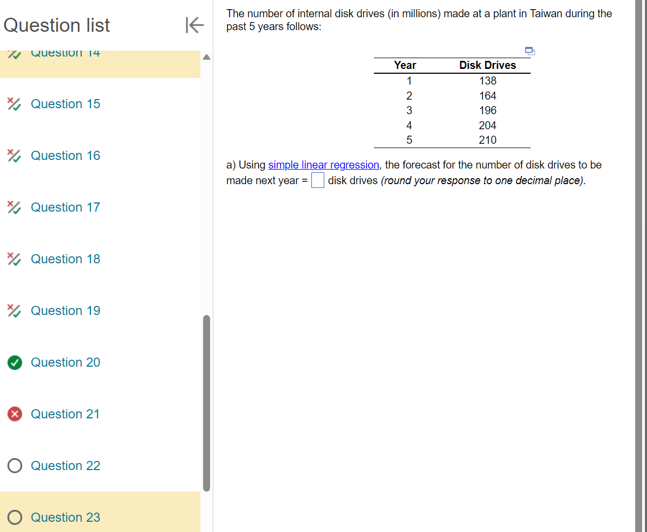Open the simple linear regression link
This screenshot has width=647, height=532.
click(x=323, y=165)
